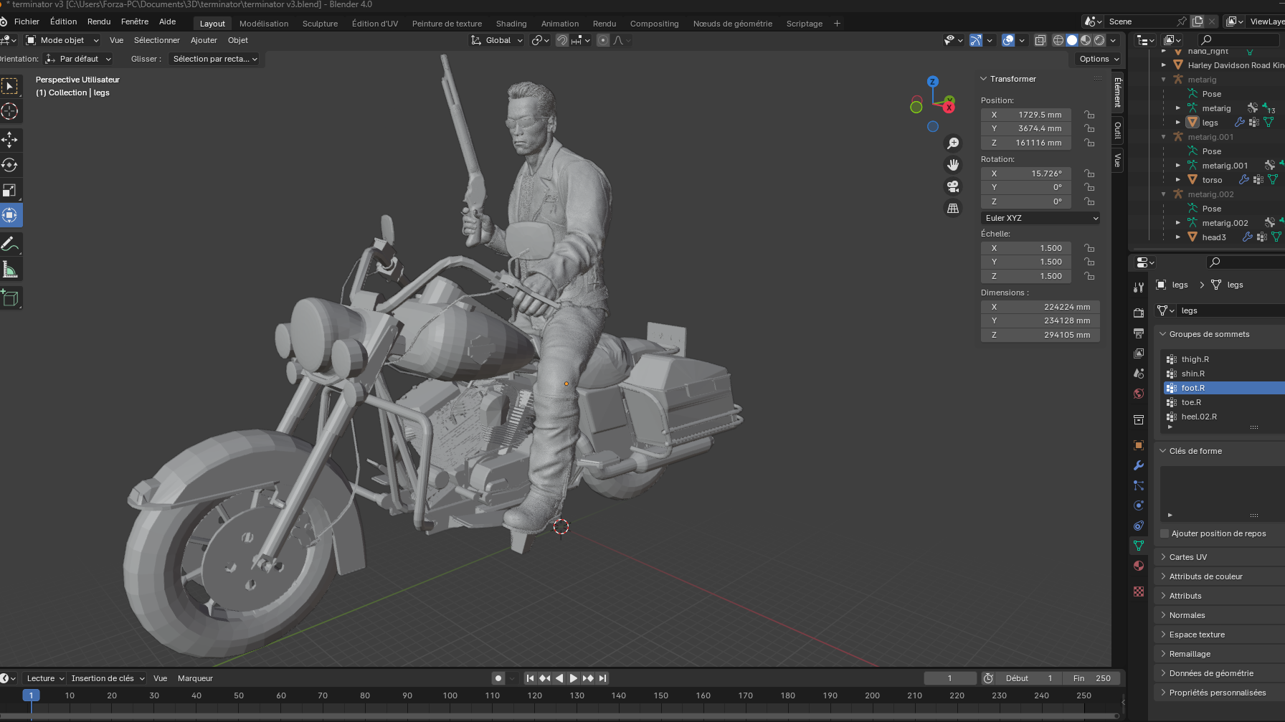Enable the 'Ajouter position de repos' checkbox

[x=1165, y=533]
